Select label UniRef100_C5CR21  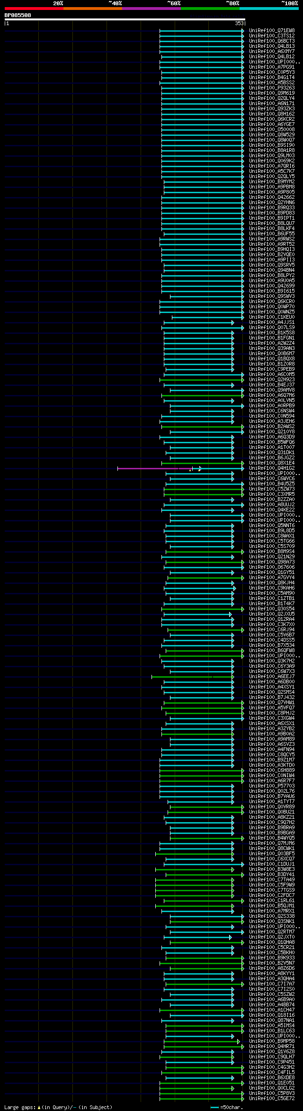pyautogui.click(x=272, y=948)
